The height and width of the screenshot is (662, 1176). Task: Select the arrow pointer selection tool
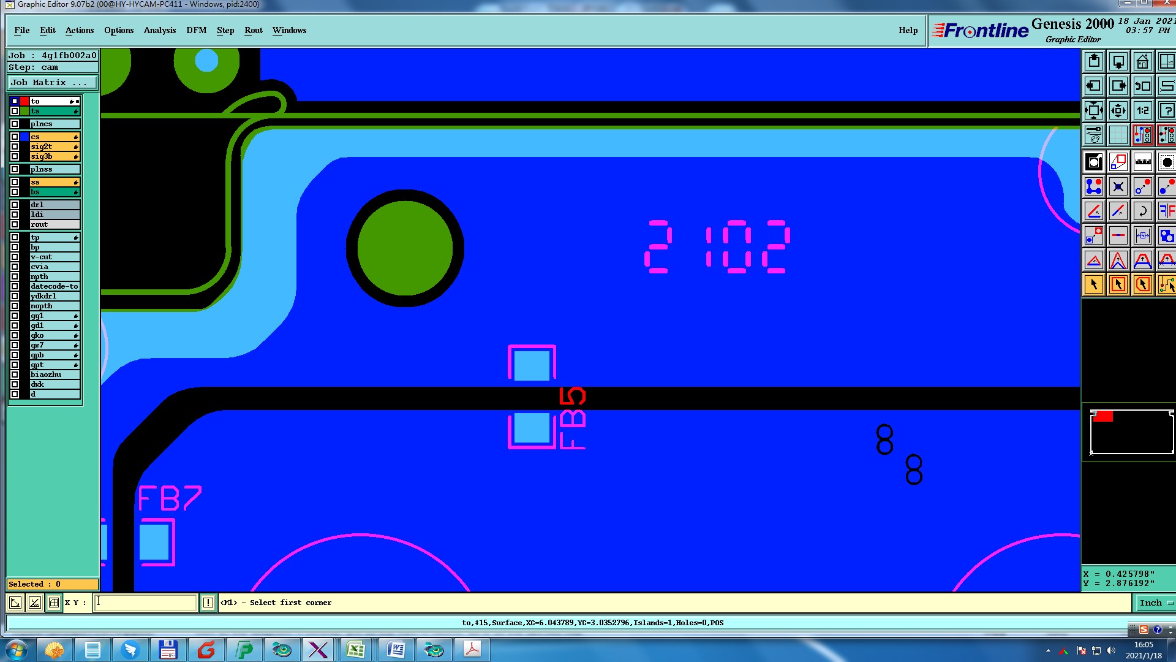coord(1094,284)
